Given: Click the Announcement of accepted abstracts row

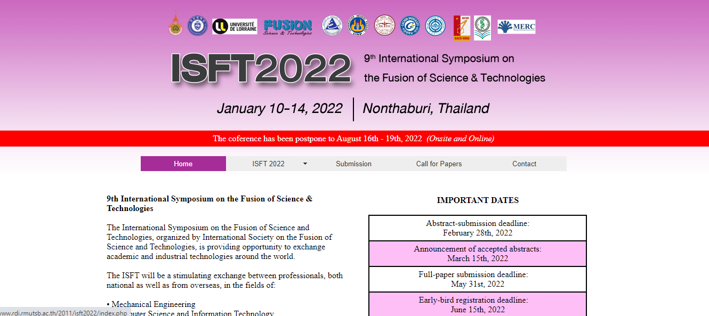Looking at the screenshot, I should 477,253.
